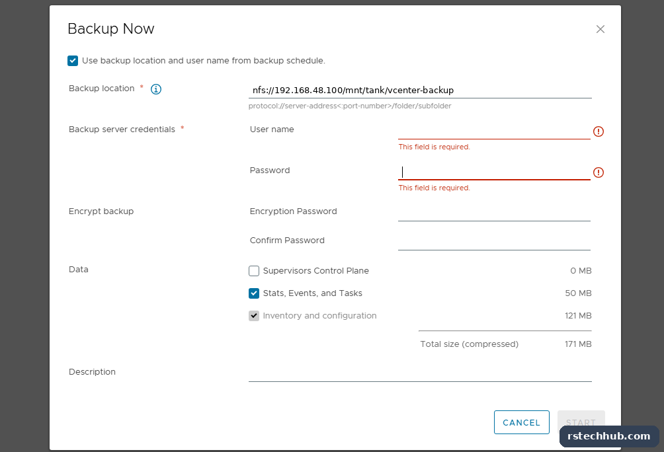Click the '50 MB' size value
Image resolution: width=664 pixels, height=452 pixels.
578,293
